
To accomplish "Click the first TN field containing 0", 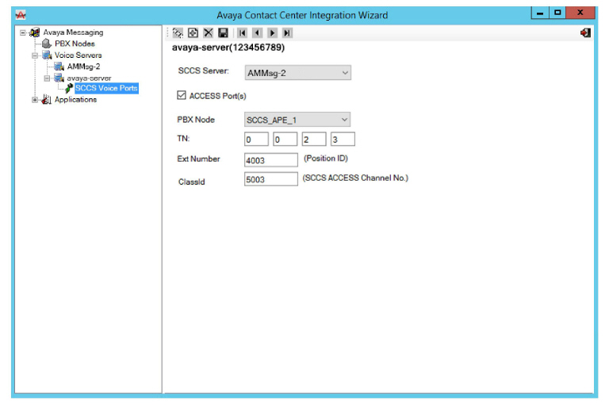I will [x=256, y=139].
